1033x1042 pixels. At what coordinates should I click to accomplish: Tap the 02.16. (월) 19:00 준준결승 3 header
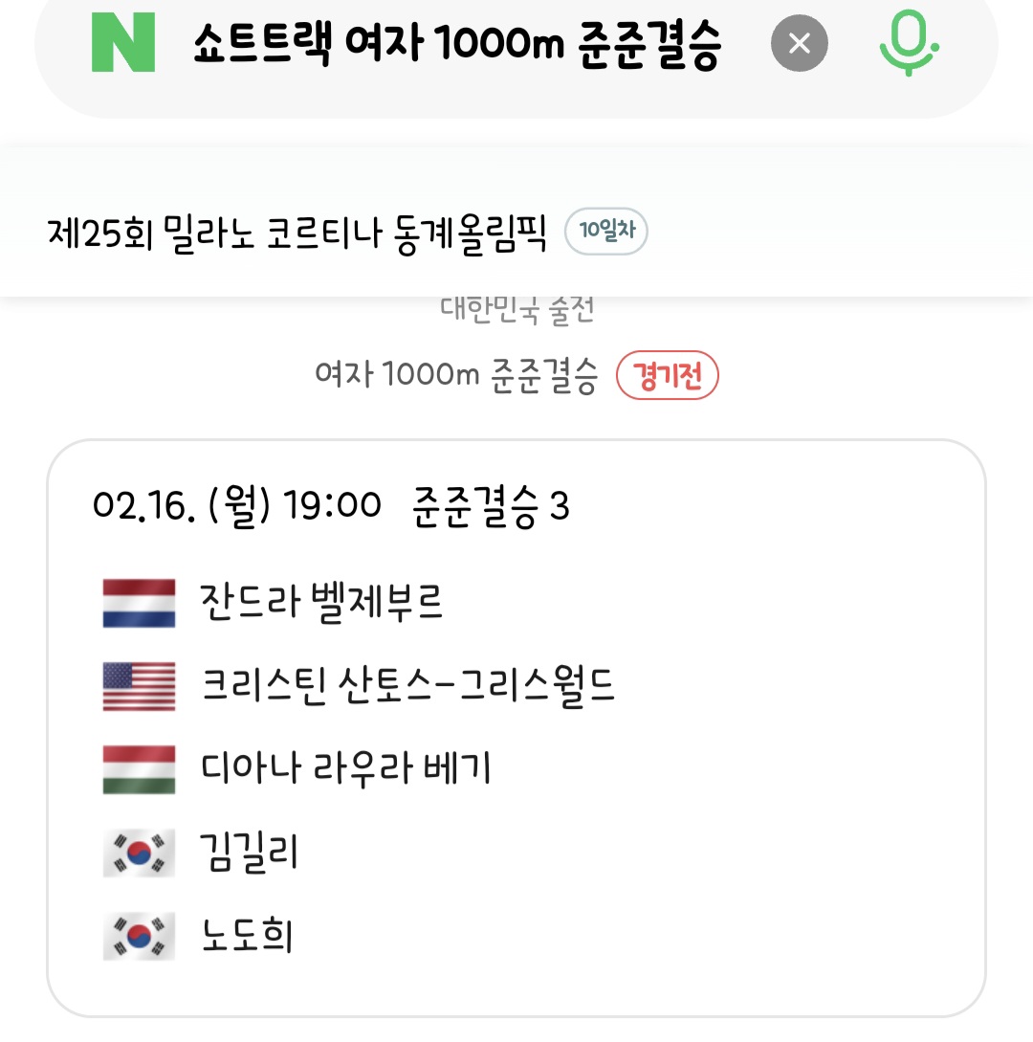331,505
